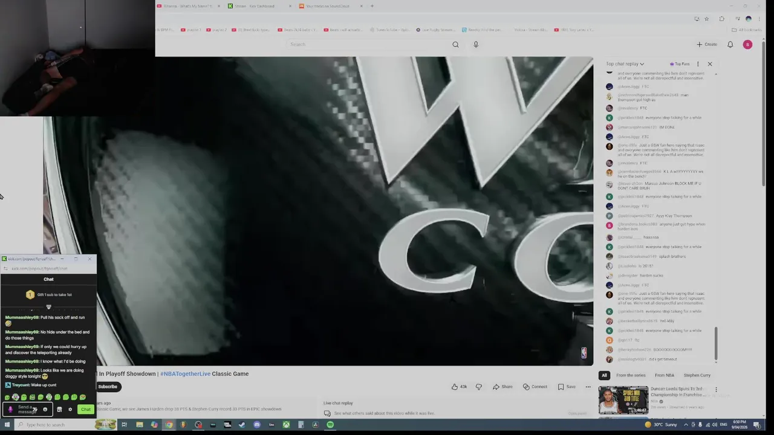The width and height of the screenshot is (774, 435).
Task: Bookmark this page with the star icon
Action: click(x=706, y=19)
